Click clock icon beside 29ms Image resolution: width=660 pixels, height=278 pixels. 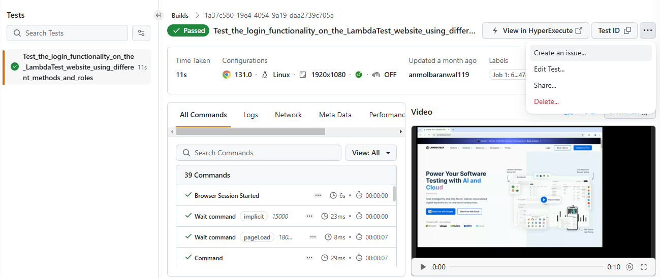[x=325, y=258]
